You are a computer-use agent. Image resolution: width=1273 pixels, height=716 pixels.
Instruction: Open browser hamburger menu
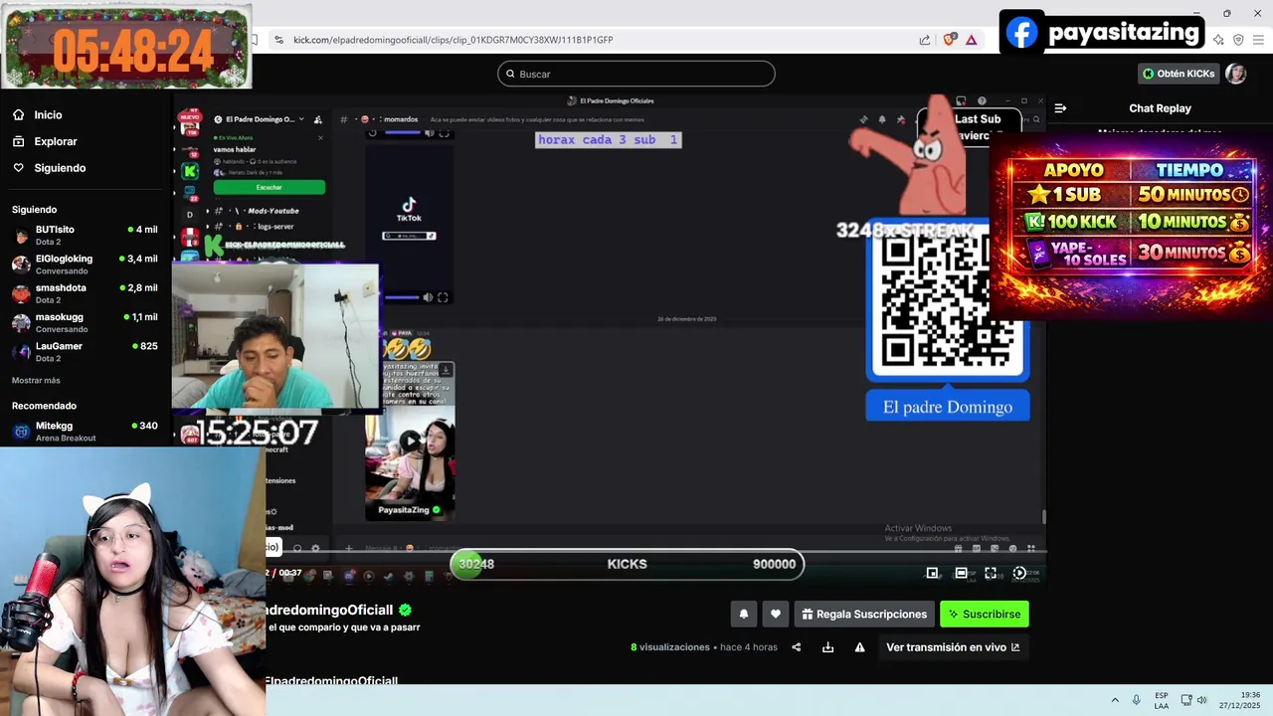pos(1258,40)
